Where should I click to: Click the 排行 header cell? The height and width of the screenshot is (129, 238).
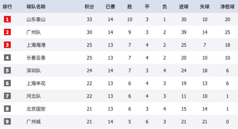(8, 7)
